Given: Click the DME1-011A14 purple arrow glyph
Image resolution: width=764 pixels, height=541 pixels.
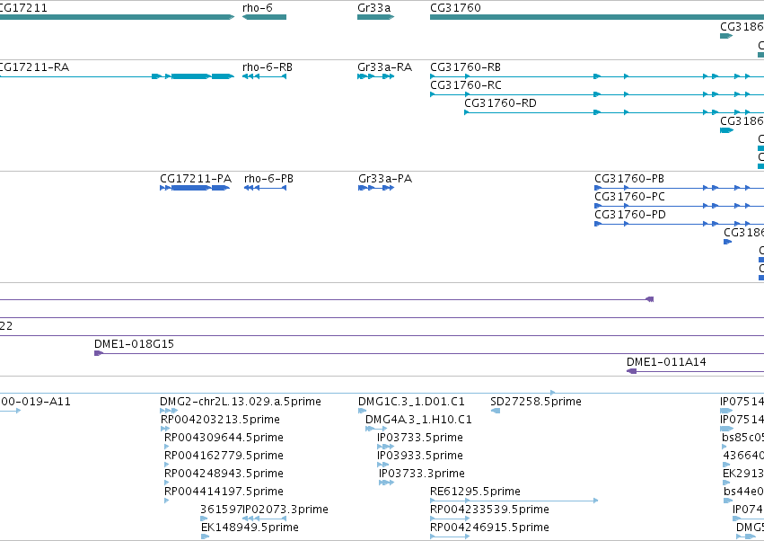Looking at the screenshot, I should click(x=631, y=371).
